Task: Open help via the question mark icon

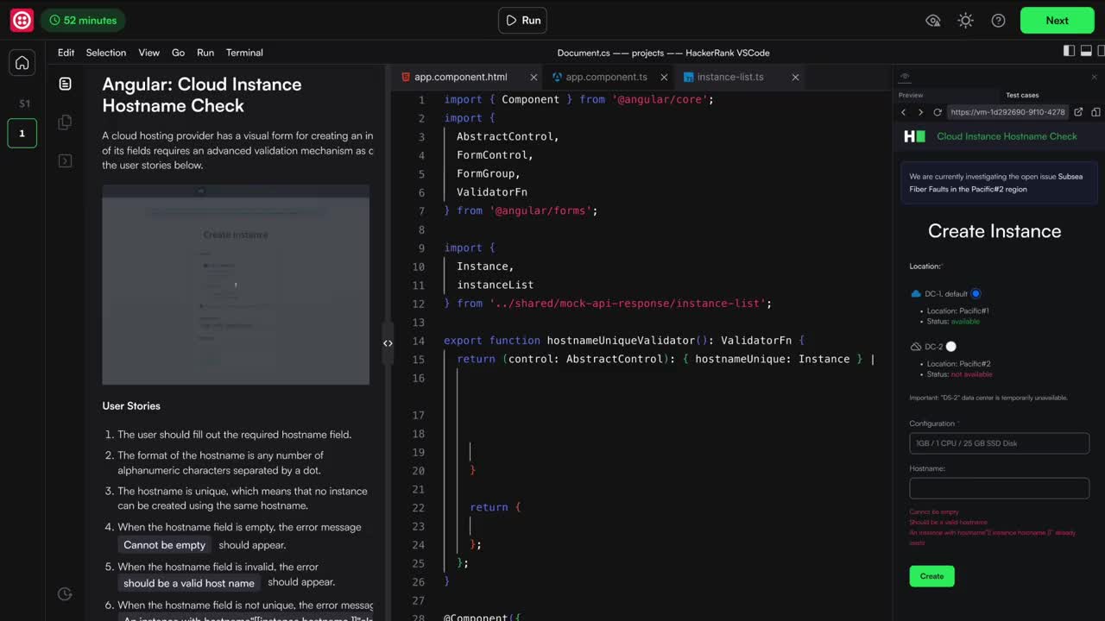Action: (997, 20)
